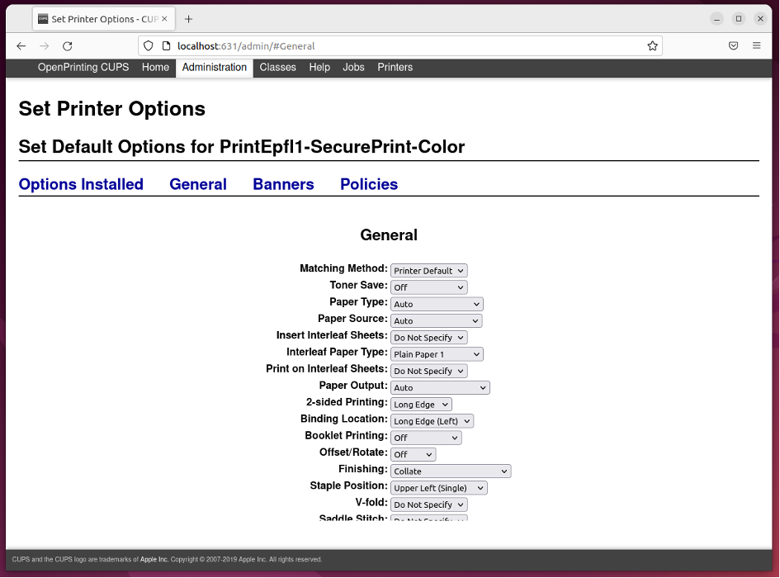
Task: Bookmark this page with the star icon
Action: pos(652,46)
